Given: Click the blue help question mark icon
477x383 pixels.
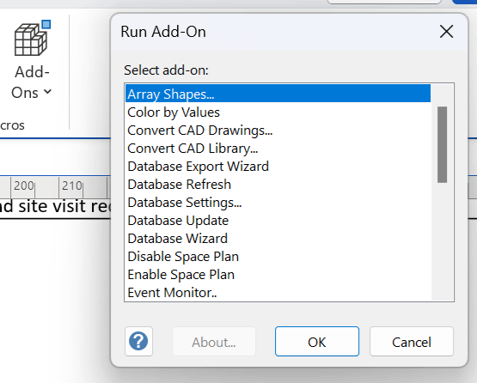Looking at the screenshot, I should 138,342.
